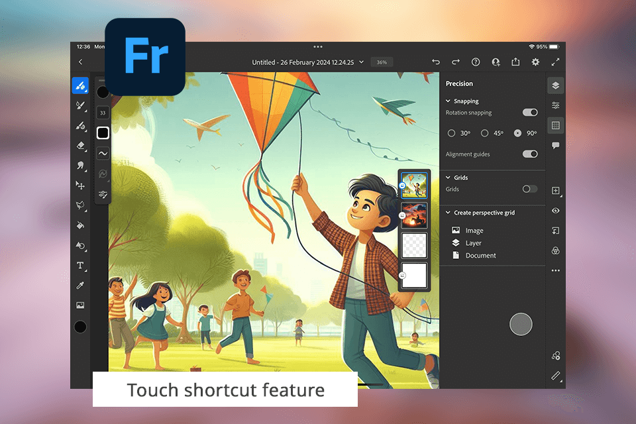Click the clipping mask layer icon
This screenshot has width=636, height=424.
pos(556,231)
